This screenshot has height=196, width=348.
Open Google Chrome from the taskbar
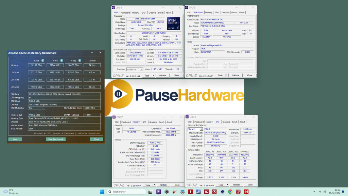[230, 192]
